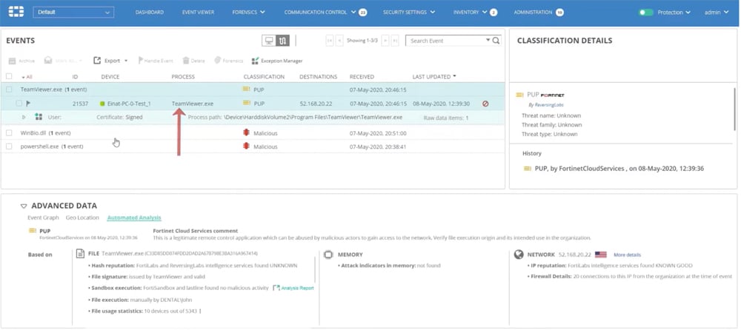
Task: Click the Fortinet logo icon
Action: point(15,12)
